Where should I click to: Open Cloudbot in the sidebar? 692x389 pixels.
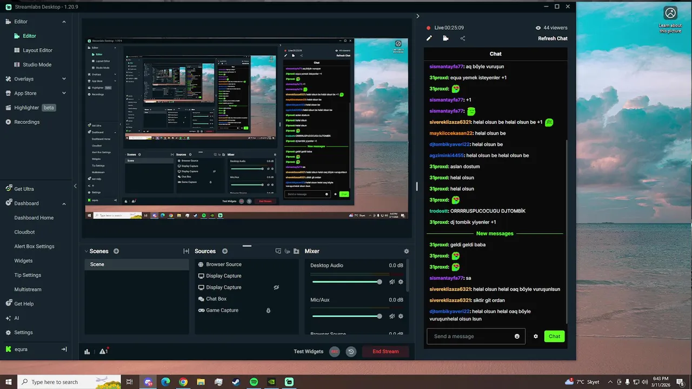24,232
